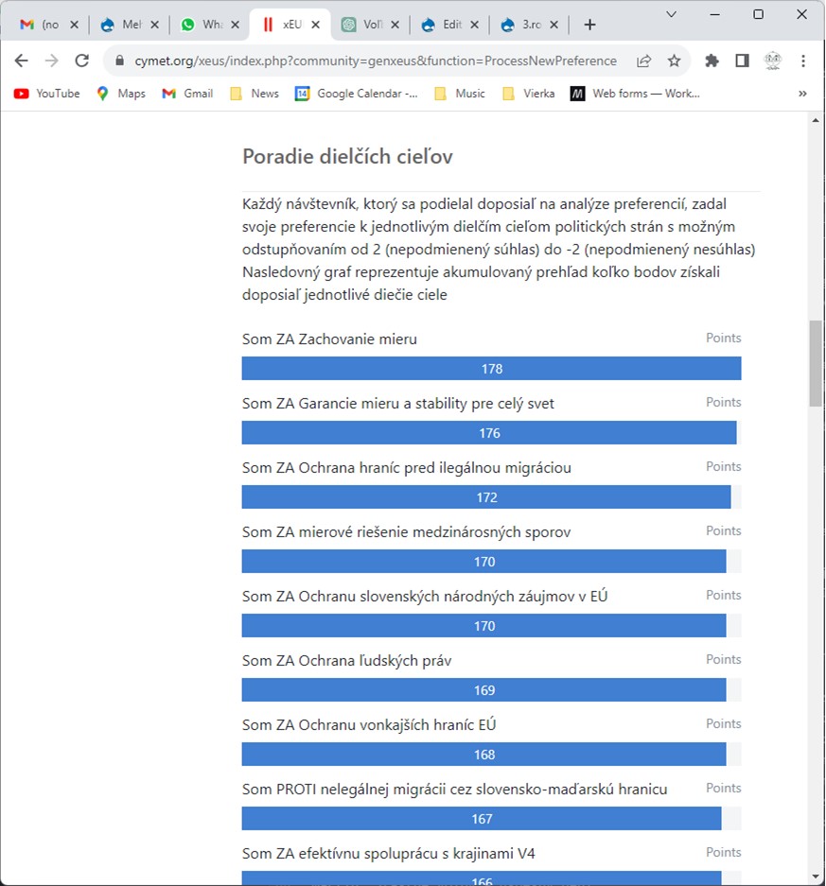Reload the page with the refresh button

coord(81,59)
